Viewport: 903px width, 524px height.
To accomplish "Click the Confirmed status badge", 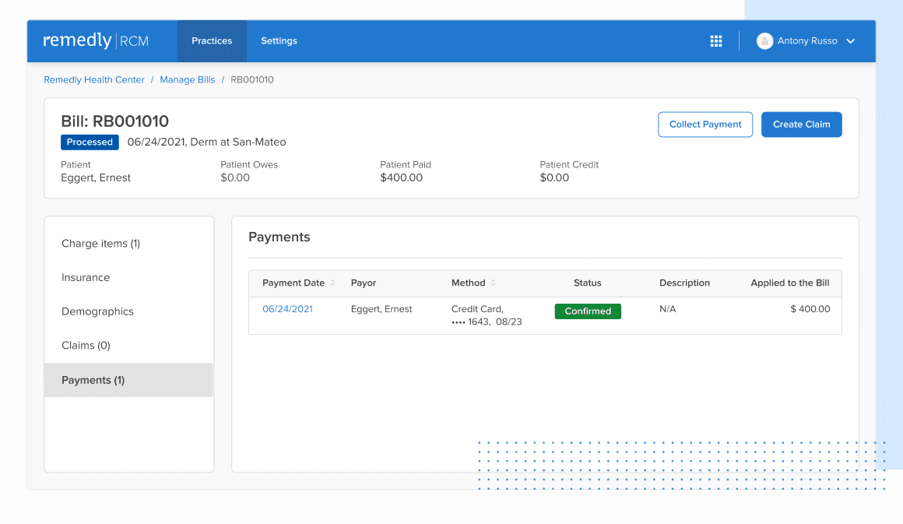I will pos(588,311).
